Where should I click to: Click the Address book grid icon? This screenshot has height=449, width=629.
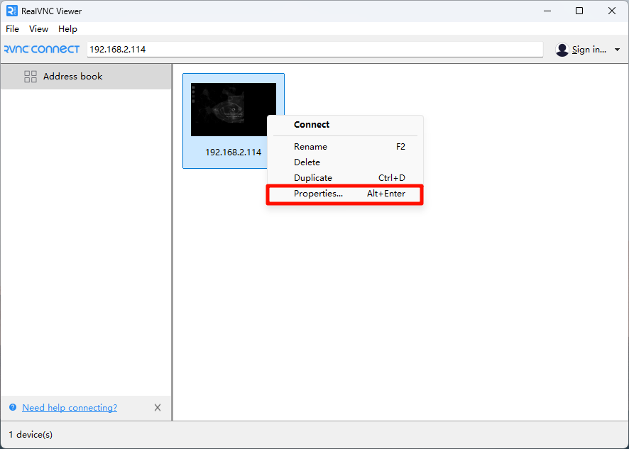pyautogui.click(x=31, y=76)
